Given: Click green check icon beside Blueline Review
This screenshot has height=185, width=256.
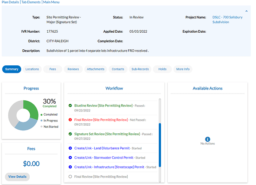Looking at the screenshot, I should tap(70, 106).
